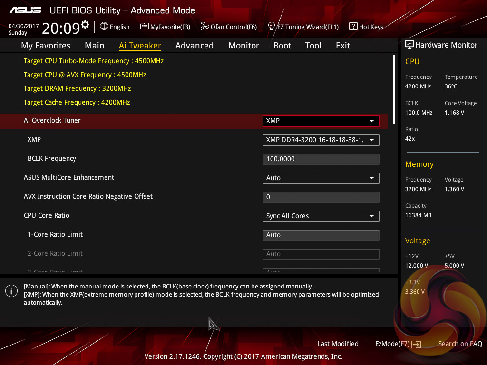Switch to the Main tab

(x=95, y=46)
